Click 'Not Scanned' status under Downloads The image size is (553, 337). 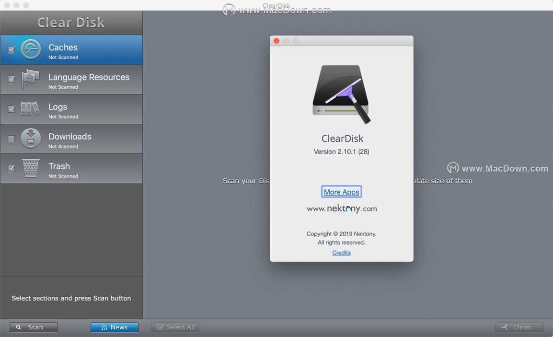click(63, 146)
